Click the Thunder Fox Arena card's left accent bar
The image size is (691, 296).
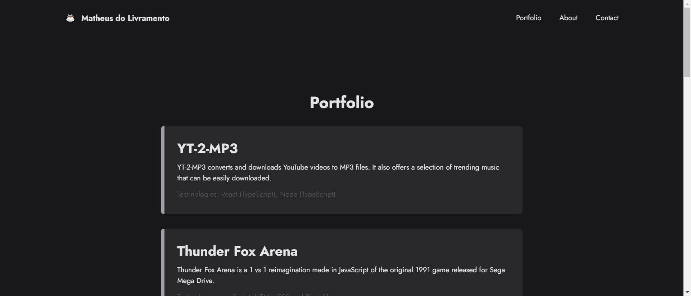pyautogui.click(x=163, y=263)
